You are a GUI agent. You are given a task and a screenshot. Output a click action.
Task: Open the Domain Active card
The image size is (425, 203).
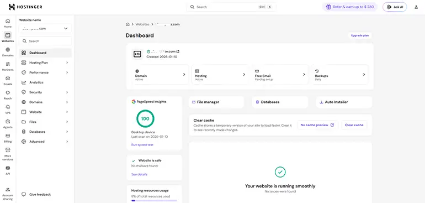click(x=160, y=75)
